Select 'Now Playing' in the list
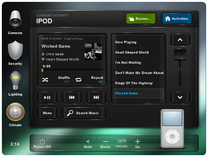 tap(138, 42)
